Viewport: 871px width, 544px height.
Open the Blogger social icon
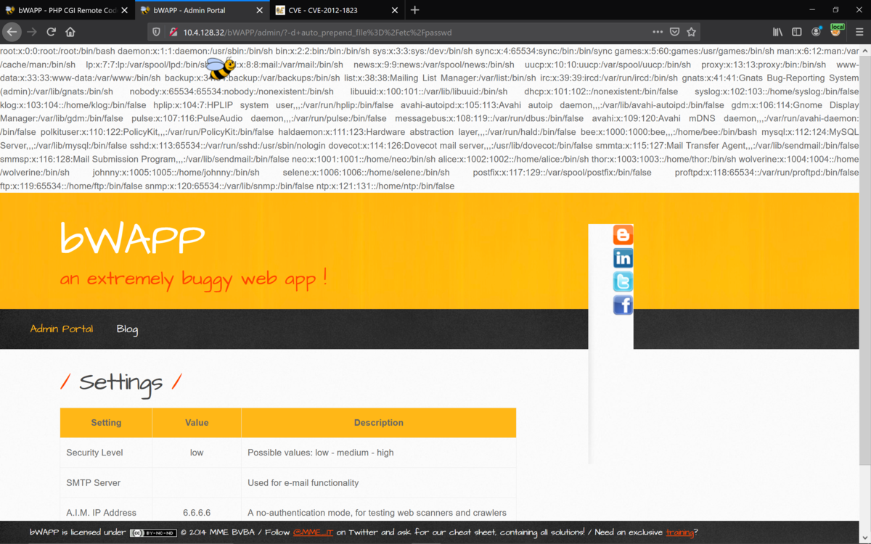click(623, 235)
